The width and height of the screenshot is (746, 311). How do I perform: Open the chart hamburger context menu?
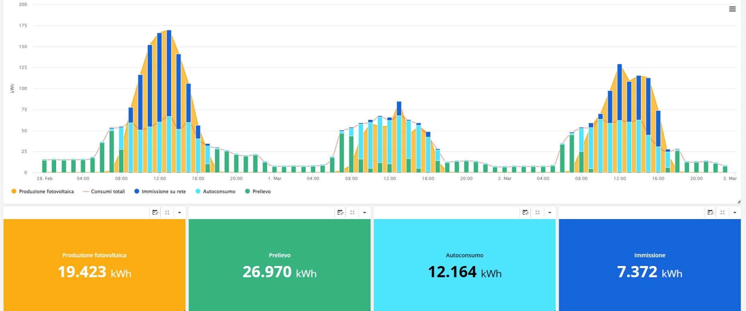732,9
